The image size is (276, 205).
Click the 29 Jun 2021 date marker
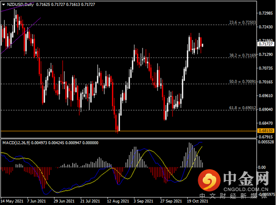point(64,201)
